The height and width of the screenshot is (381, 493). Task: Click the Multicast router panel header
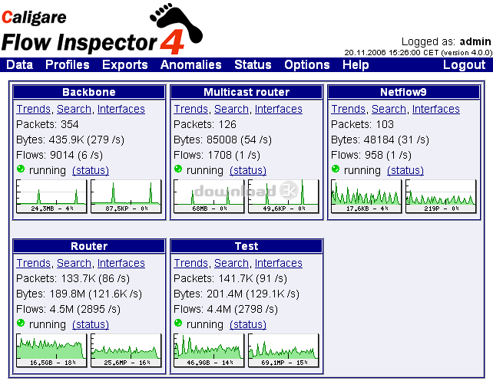click(x=246, y=92)
